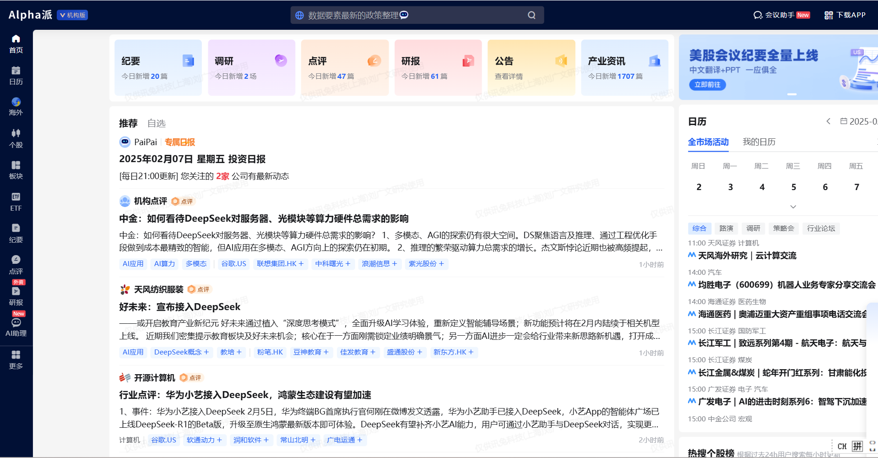This screenshot has width=878, height=458.
Task: Open the 个股 stocks sidebar icon
Action: click(x=16, y=134)
